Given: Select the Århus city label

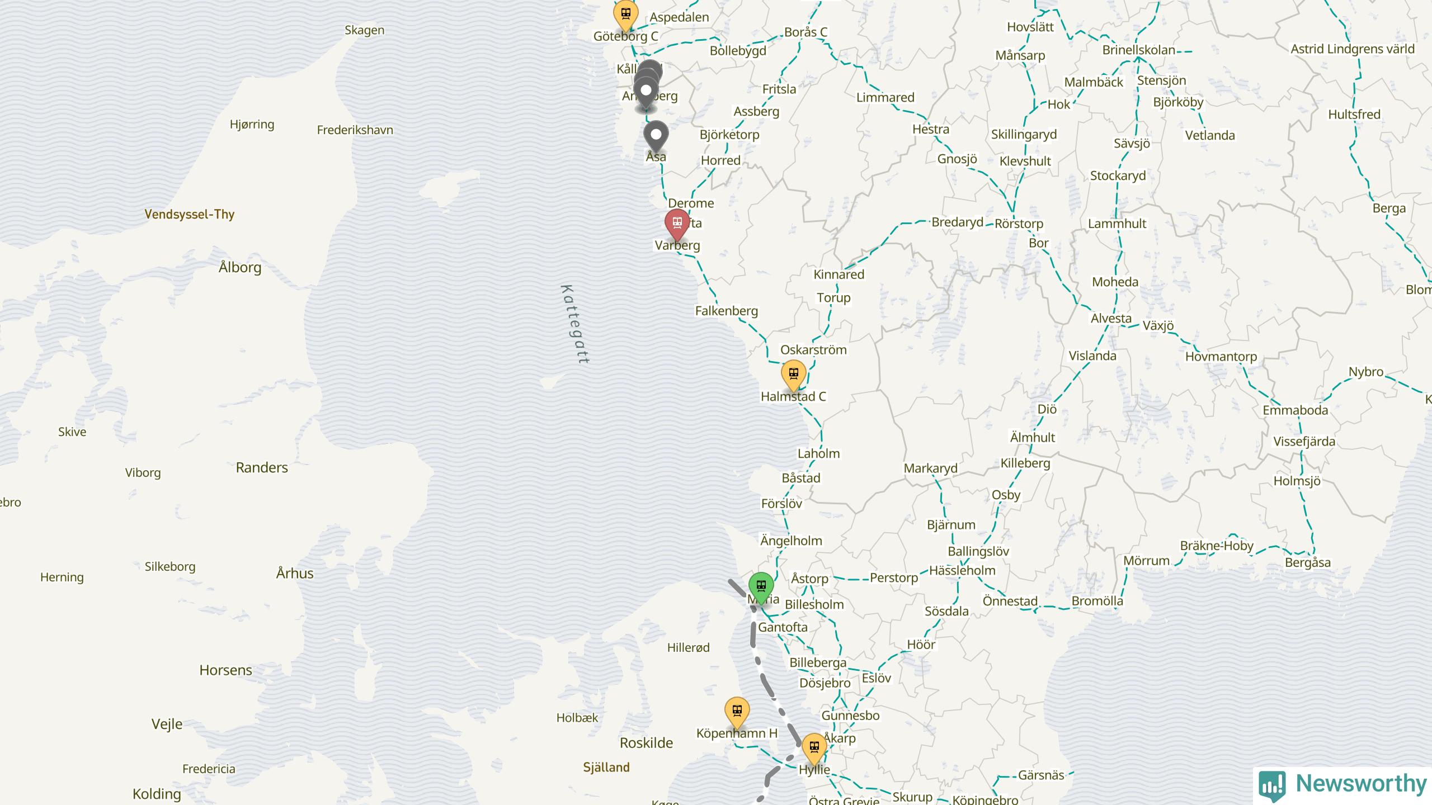Looking at the screenshot, I should (295, 573).
